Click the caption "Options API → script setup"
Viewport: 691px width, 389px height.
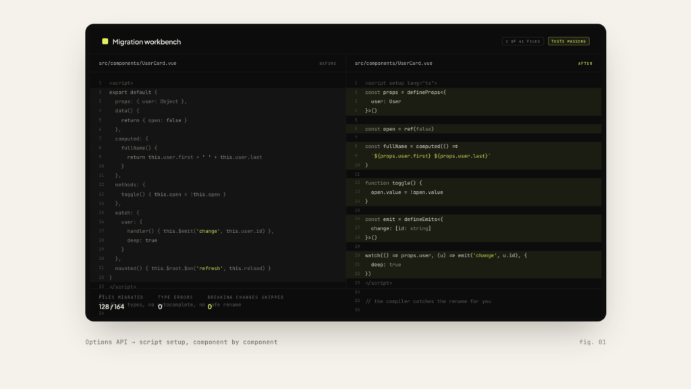182,342
